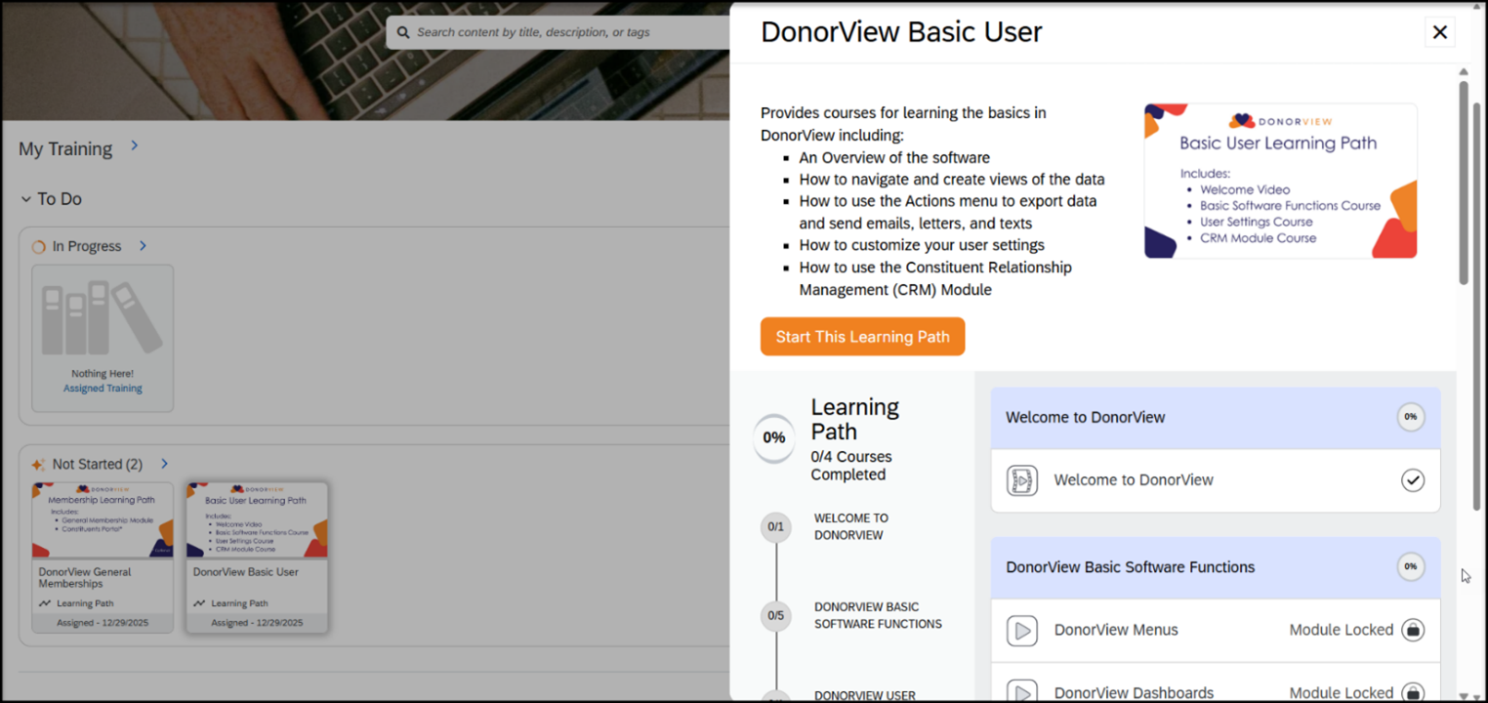The height and width of the screenshot is (703, 1488).
Task: Click play icon for DonorView Dashboards
Action: tap(1022, 692)
